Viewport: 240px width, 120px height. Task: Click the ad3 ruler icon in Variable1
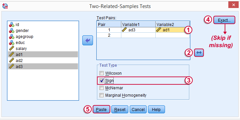124,30
